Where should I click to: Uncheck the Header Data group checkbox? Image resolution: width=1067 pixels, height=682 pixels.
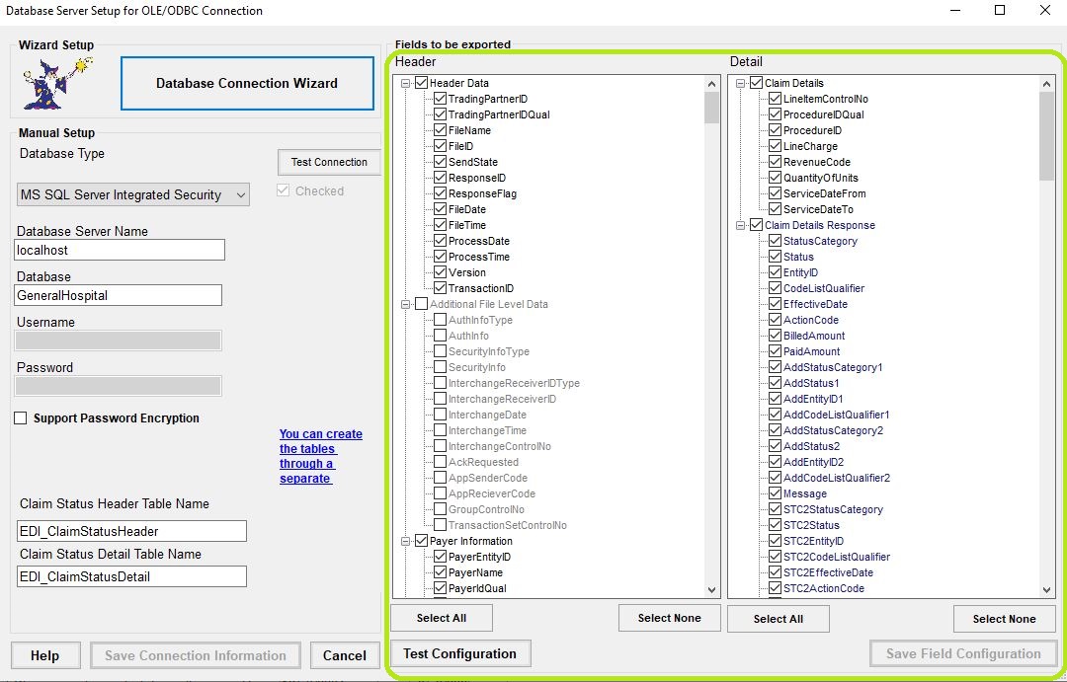pyautogui.click(x=421, y=83)
